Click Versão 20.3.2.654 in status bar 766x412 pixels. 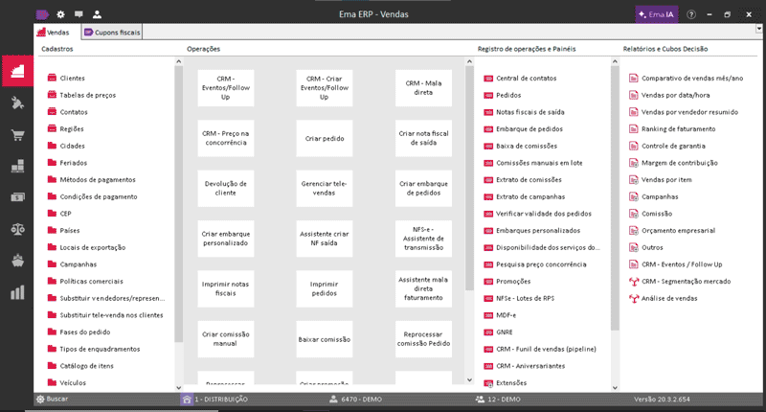click(662, 400)
